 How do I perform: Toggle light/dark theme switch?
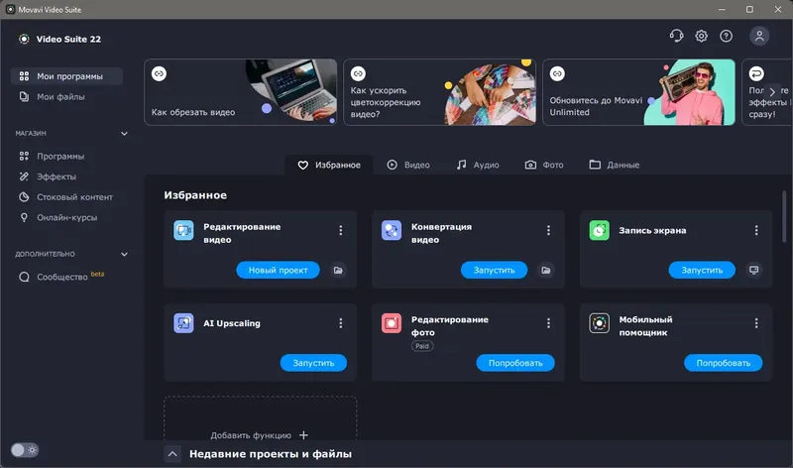[x=24, y=450]
